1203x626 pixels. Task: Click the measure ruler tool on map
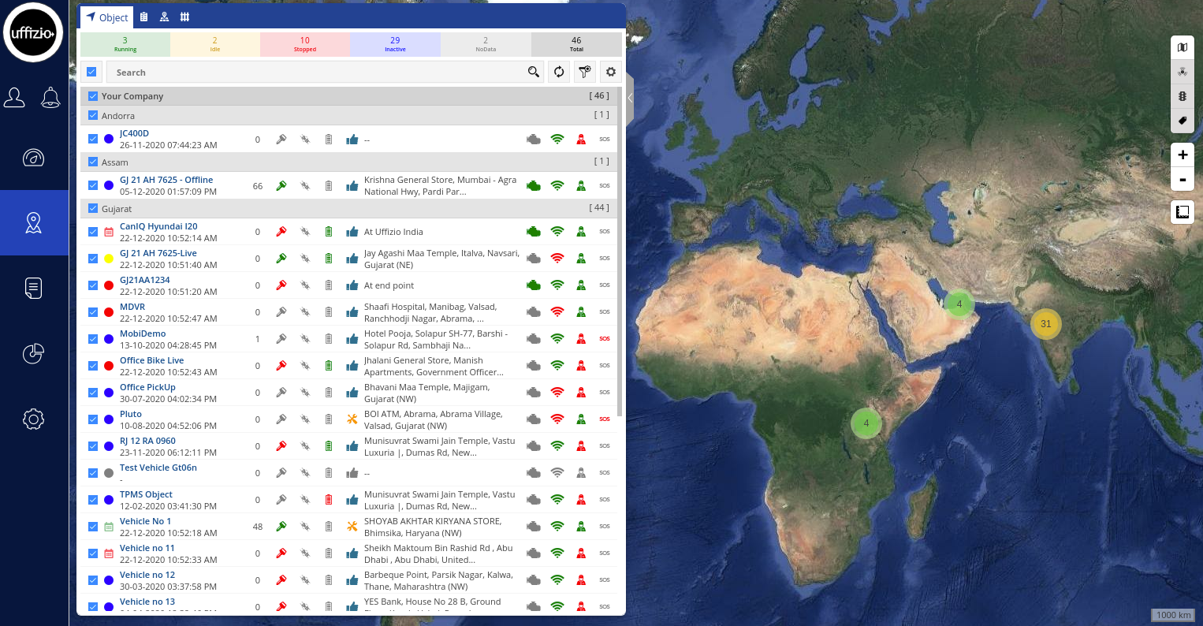1182,212
